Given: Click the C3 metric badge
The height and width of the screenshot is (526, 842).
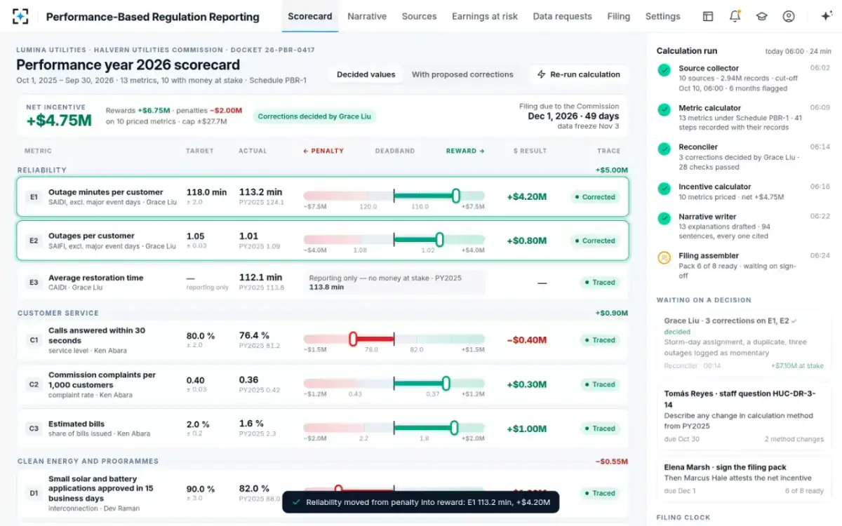Looking at the screenshot, I should tap(34, 429).
